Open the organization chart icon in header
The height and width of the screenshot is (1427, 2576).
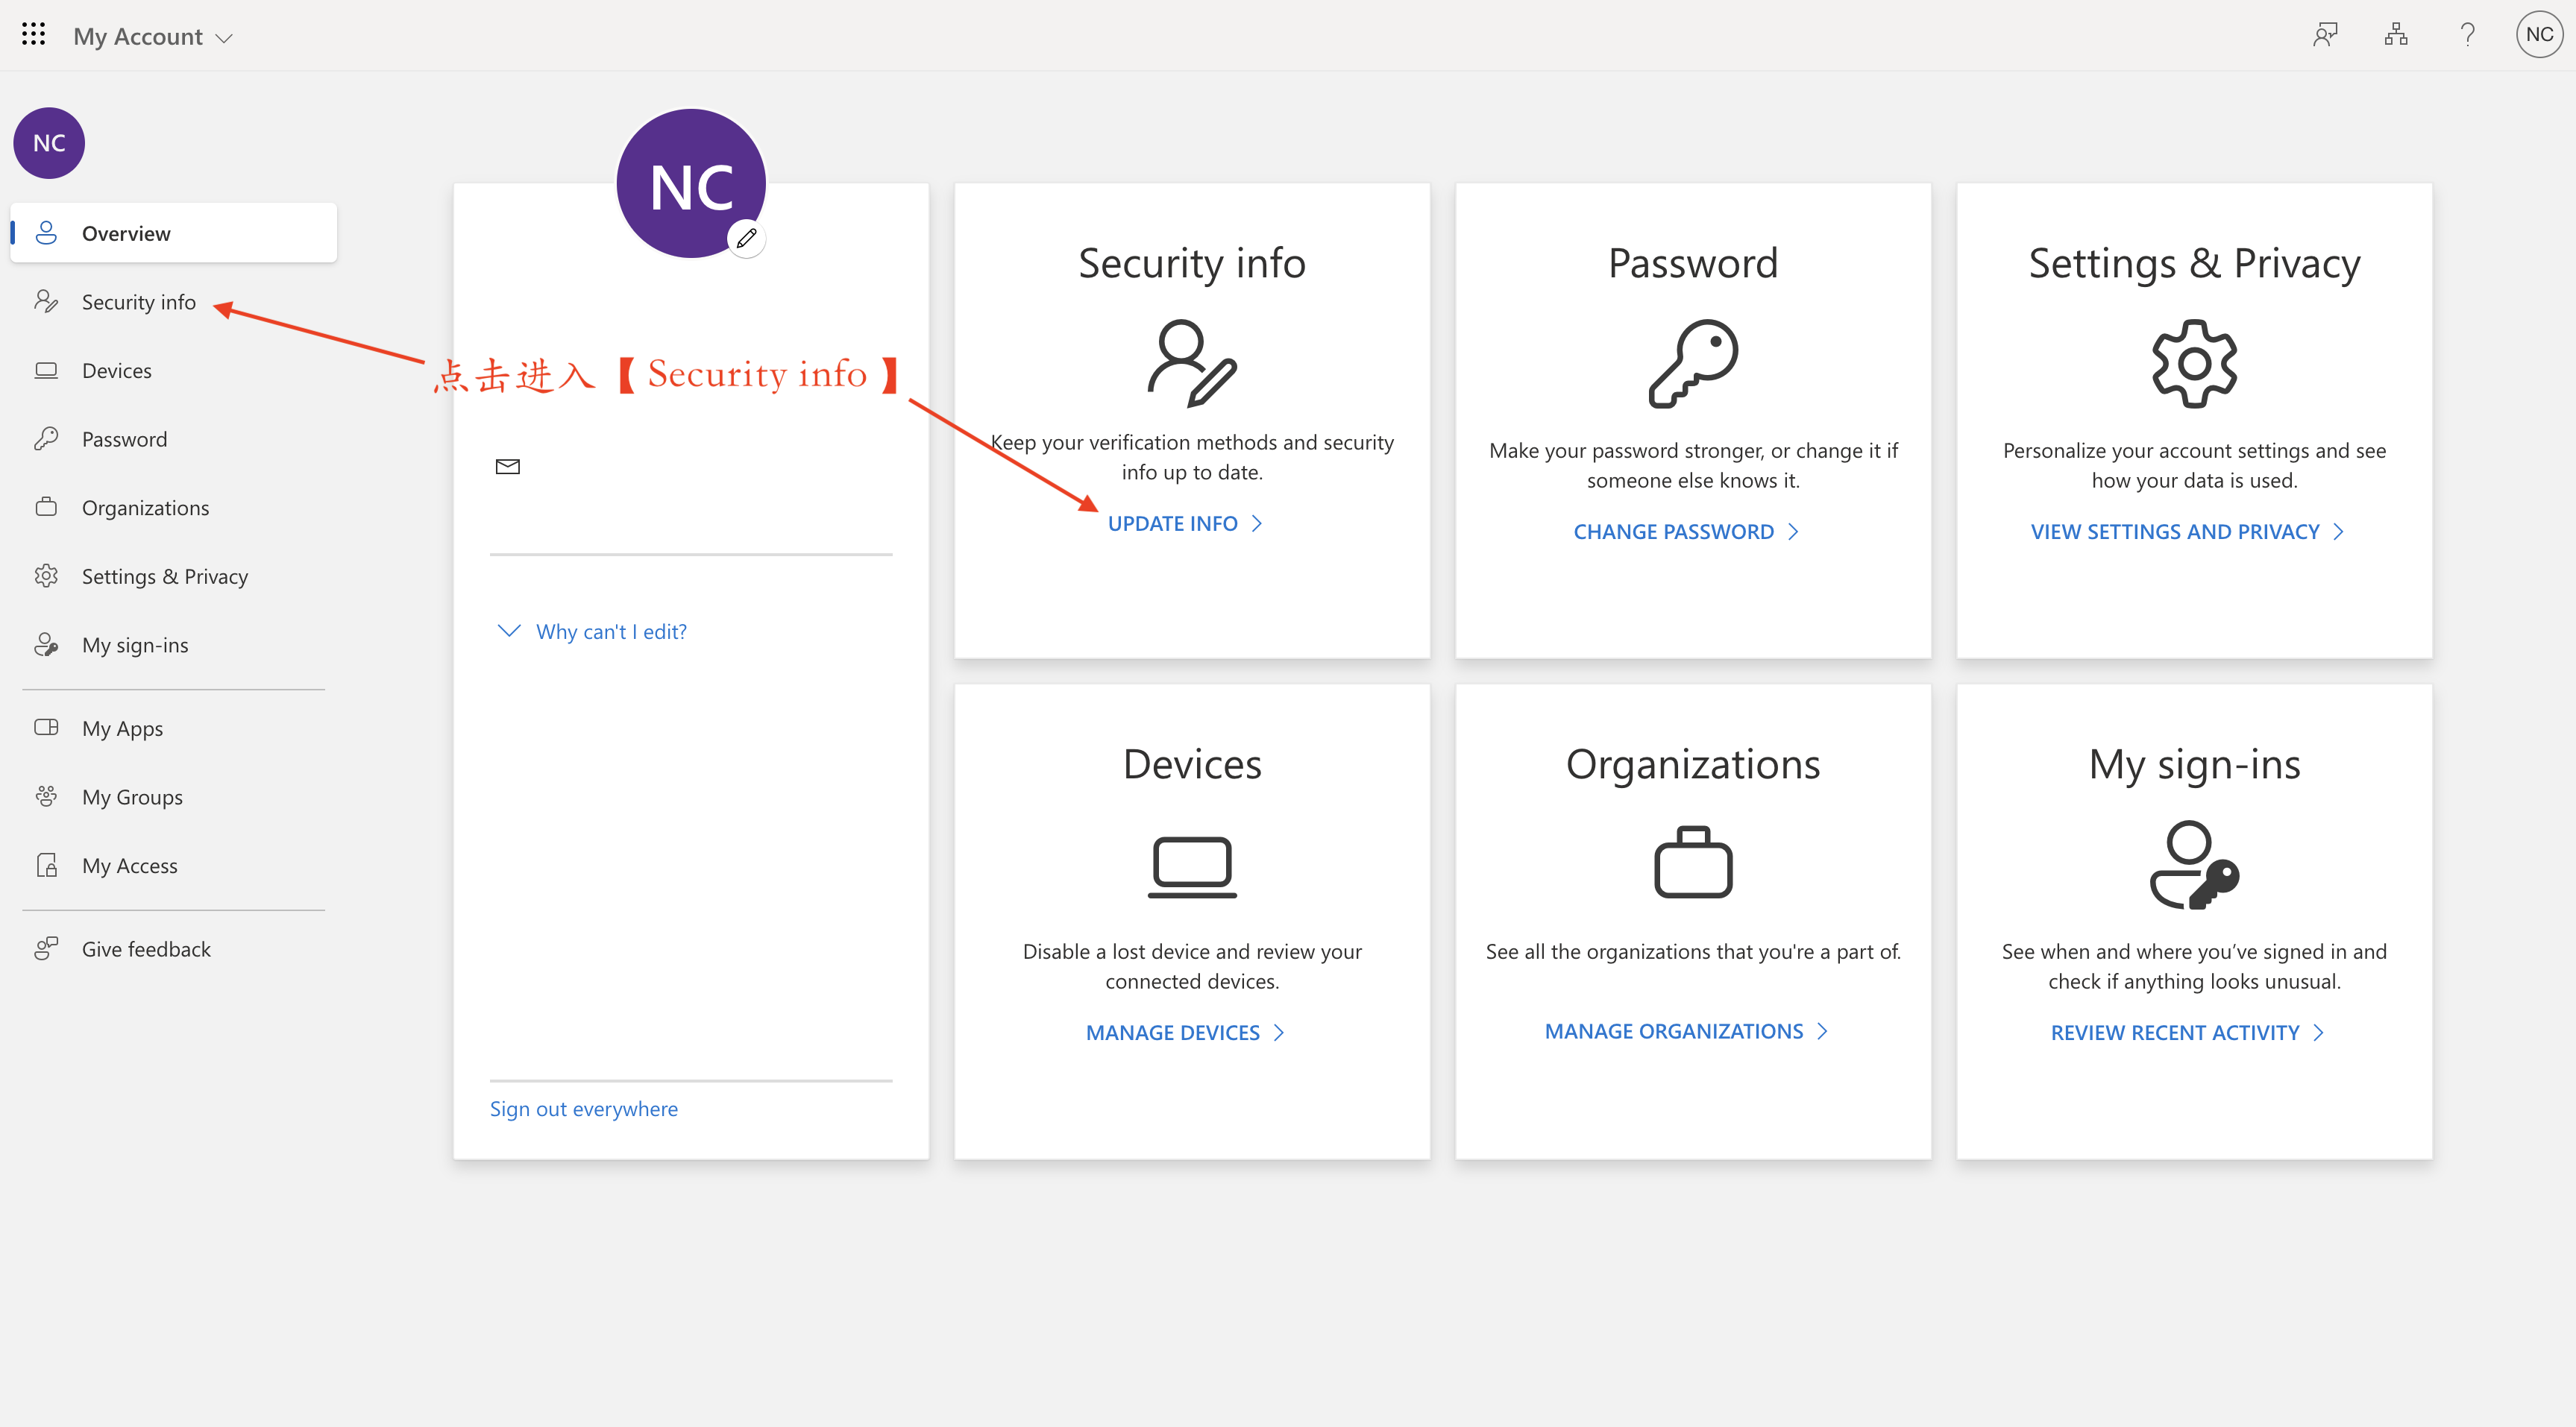click(2396, 35)
